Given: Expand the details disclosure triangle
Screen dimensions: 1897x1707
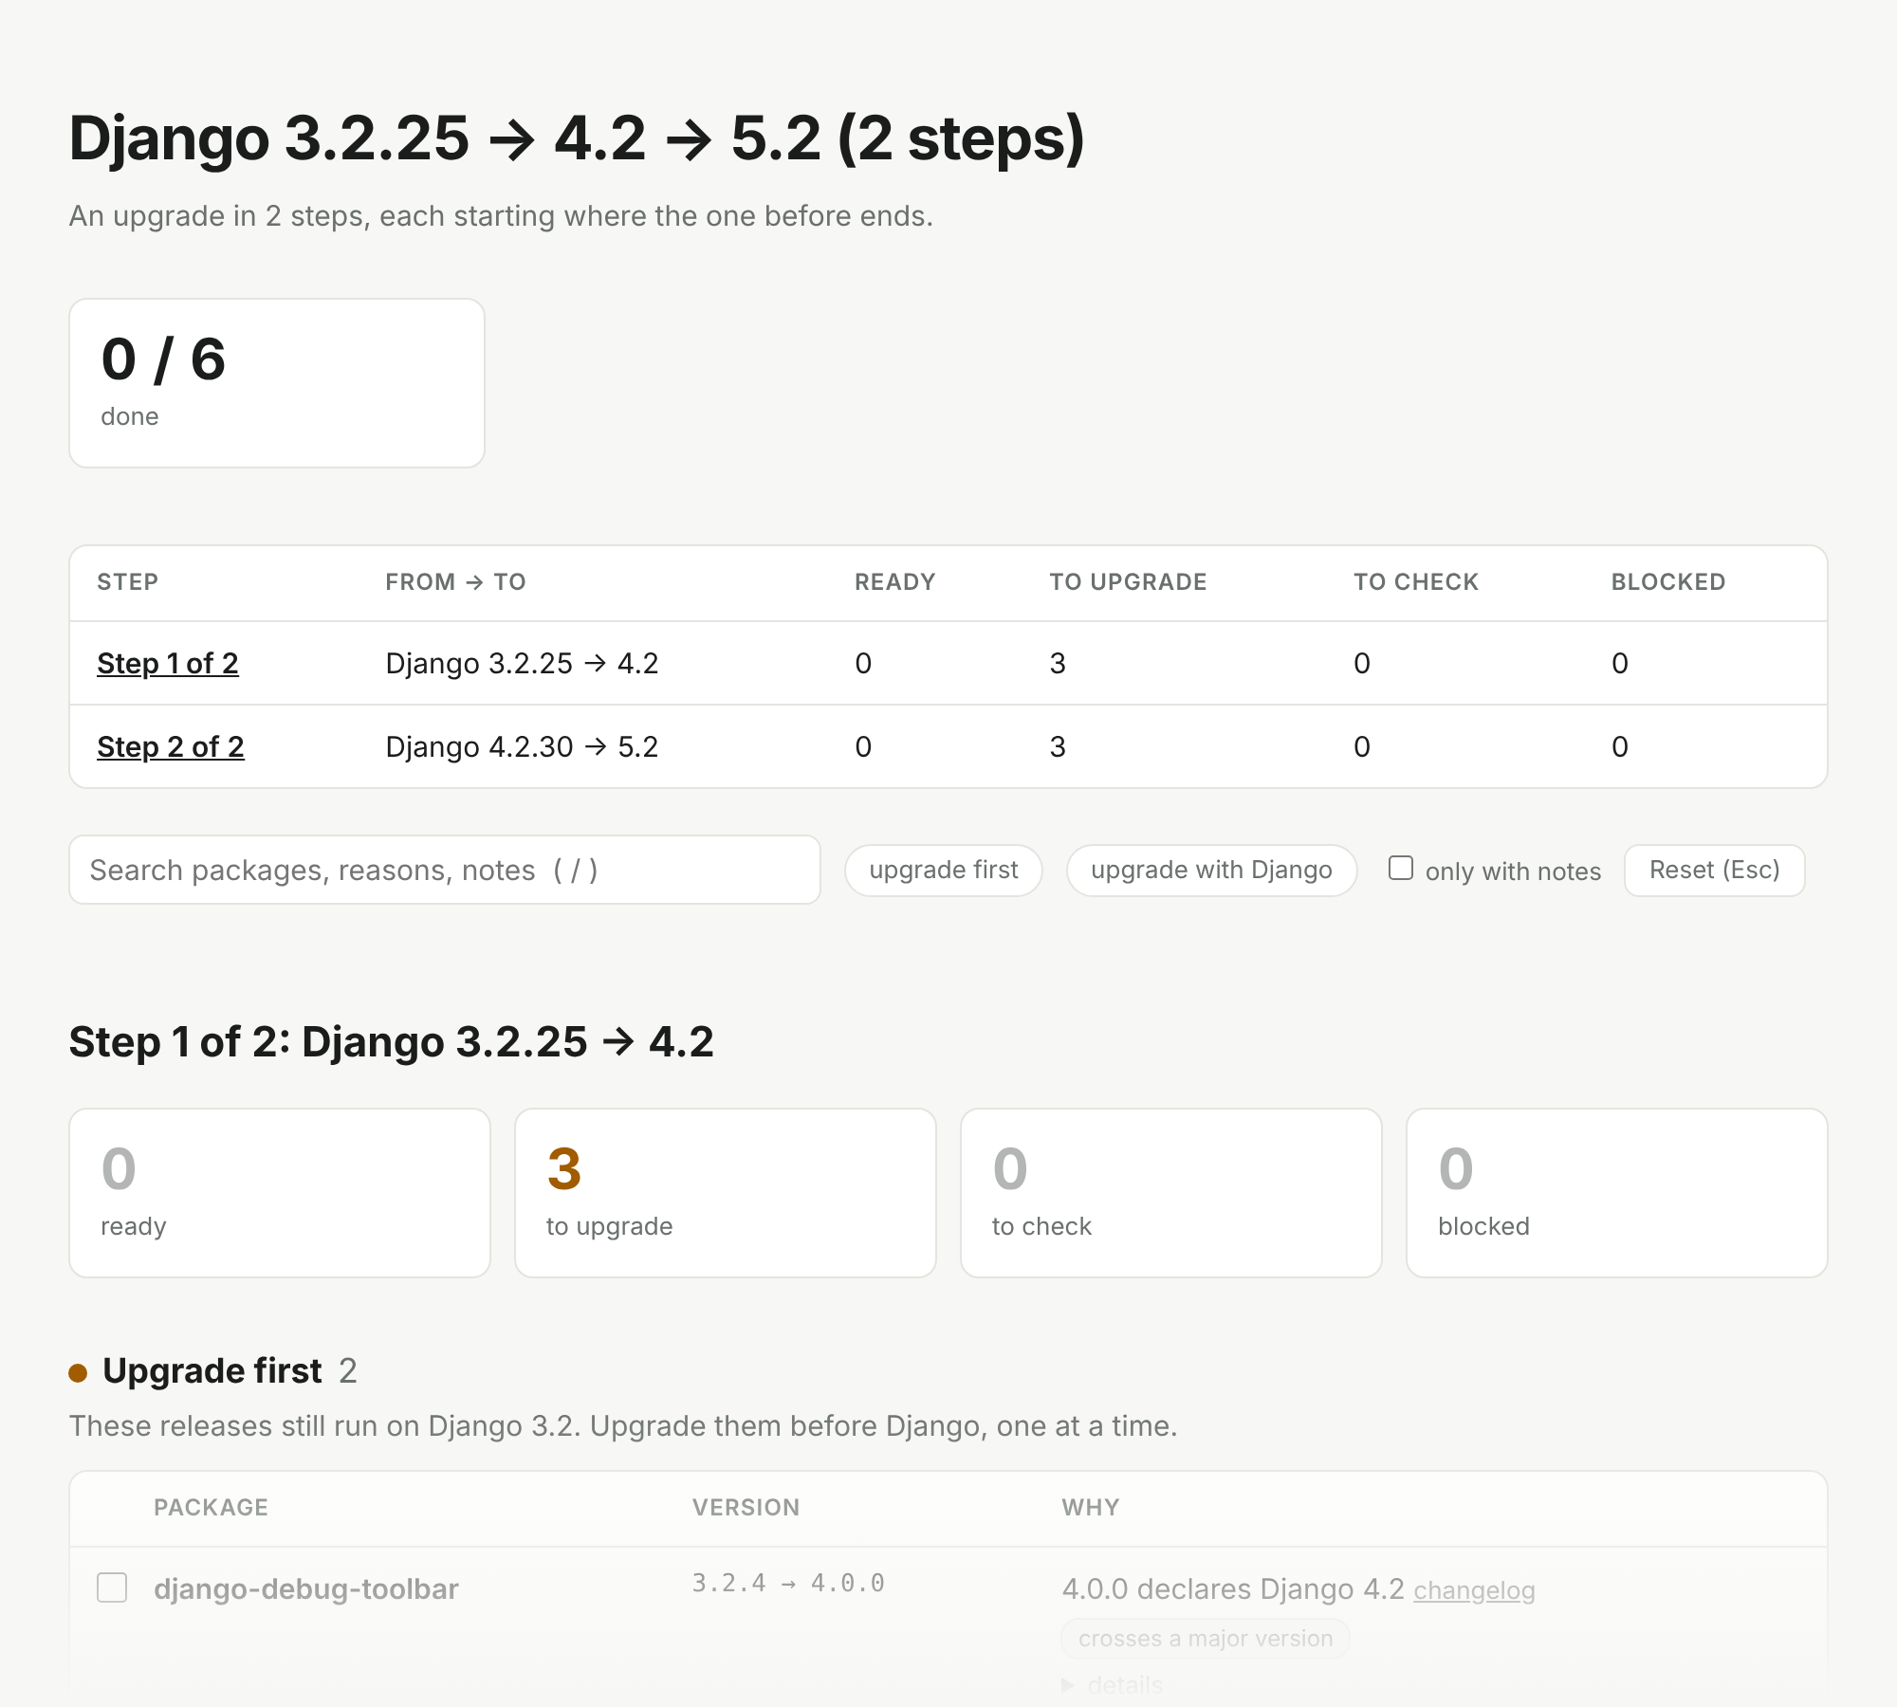Looking at the screenshot, I should [x=1068, y=1685].
